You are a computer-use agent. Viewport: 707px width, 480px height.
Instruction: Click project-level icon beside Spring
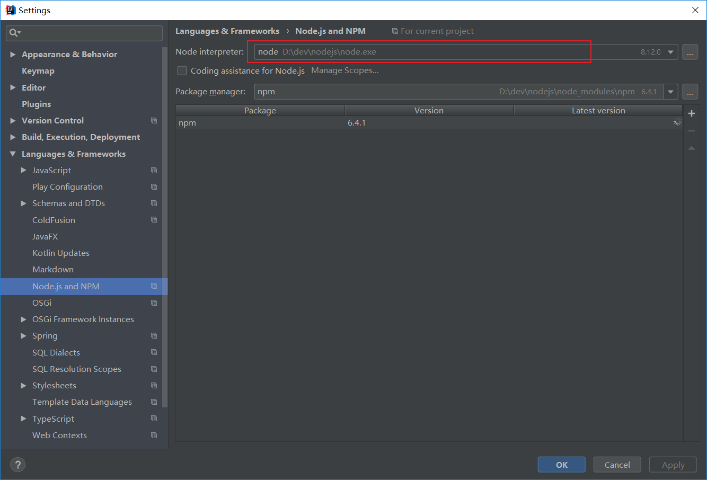[154, 336]
